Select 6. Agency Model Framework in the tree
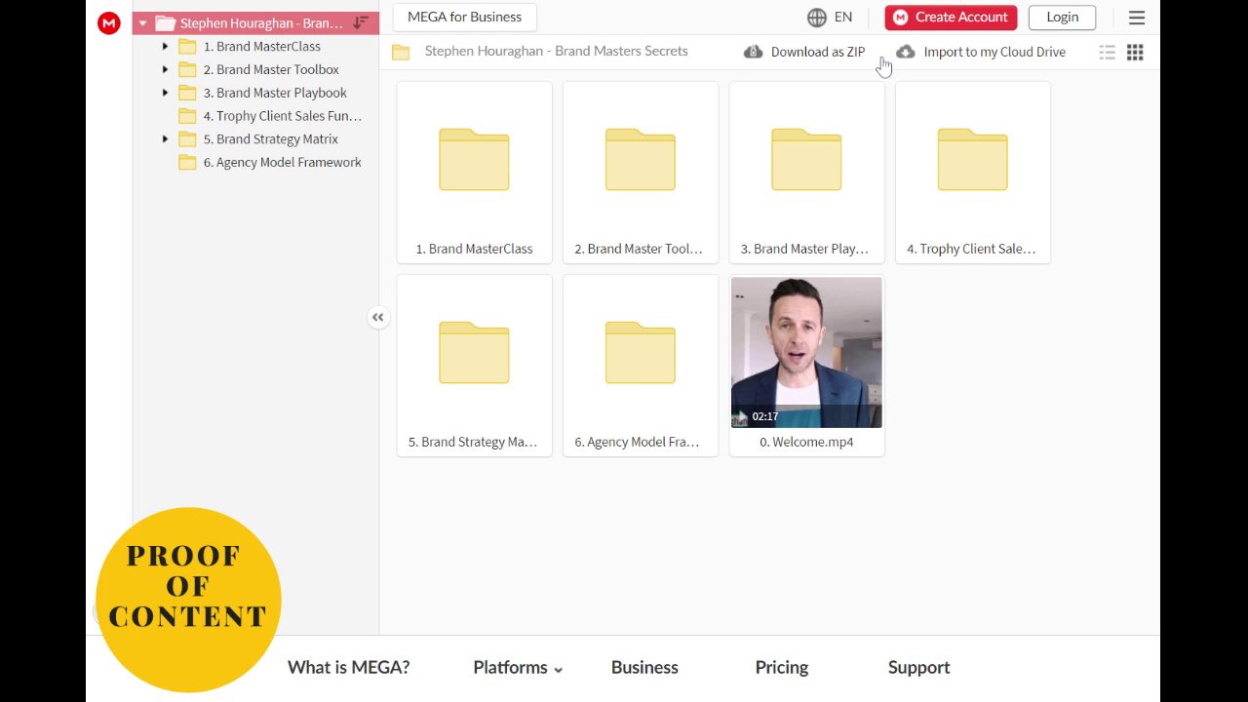Viewport: 1248px width, 702px height. [x=282, y=163]
